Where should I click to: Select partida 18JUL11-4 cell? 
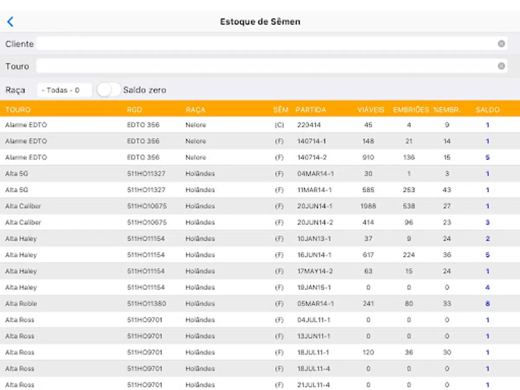pyautogui.click(x=314, y=369)
